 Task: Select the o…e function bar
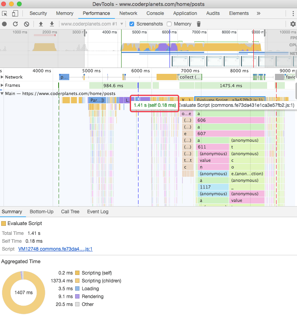point(186,114)
